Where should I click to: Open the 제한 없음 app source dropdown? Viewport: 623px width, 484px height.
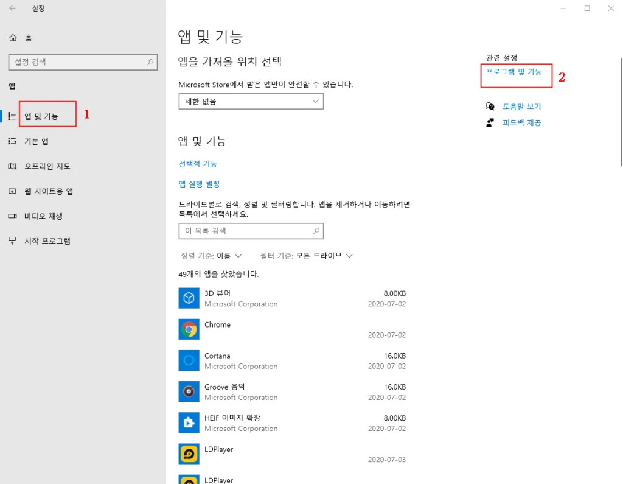[251, 102]
